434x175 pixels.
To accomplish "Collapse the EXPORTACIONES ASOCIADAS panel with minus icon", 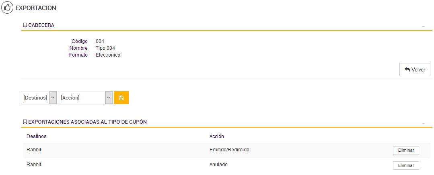I will click(423, 123).
